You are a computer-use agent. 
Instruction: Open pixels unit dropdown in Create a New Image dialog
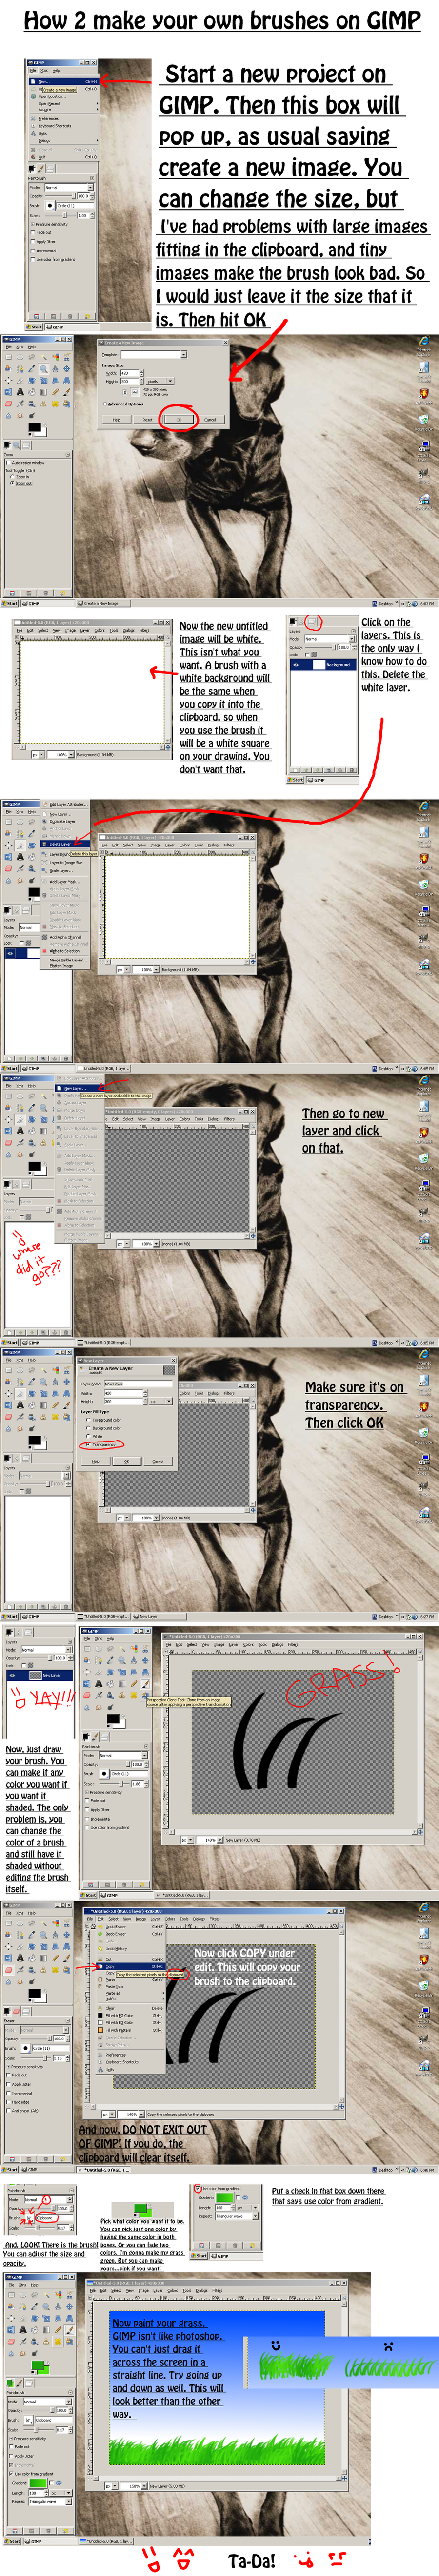tap(160, 382)
